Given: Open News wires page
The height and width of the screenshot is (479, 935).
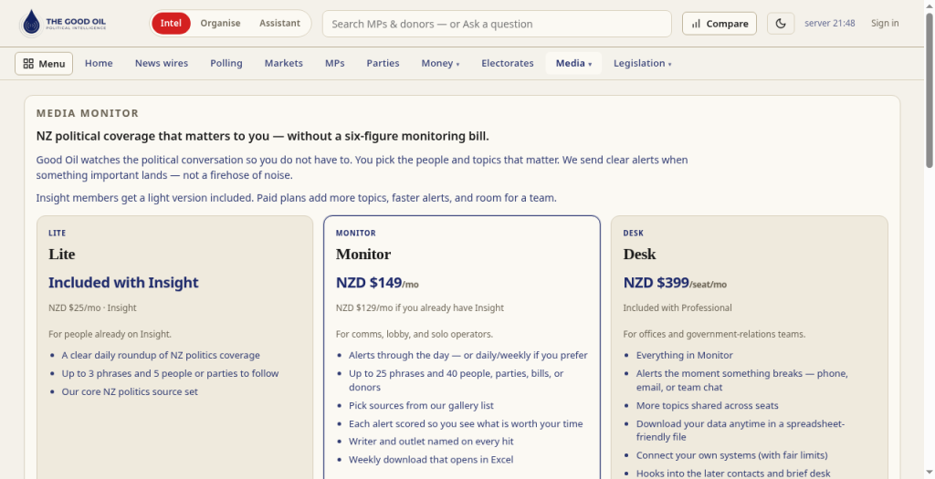Looking at the screenshot, I should pyautogui.click(x=161, y=63).
